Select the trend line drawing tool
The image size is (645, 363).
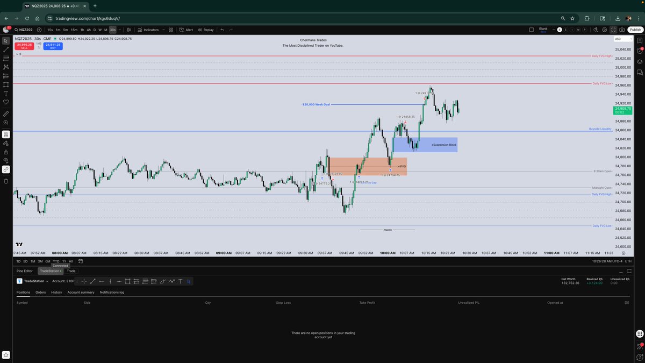click(6, 49)
